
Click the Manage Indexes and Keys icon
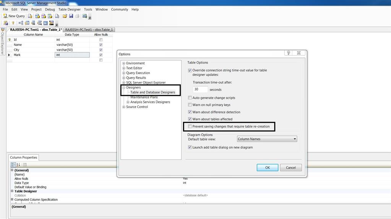[27, 23]
